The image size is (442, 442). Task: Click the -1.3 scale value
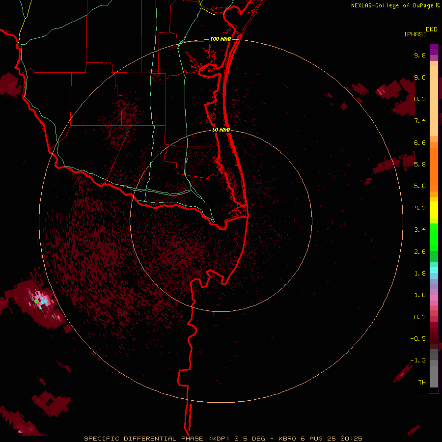tap(418, 360)
